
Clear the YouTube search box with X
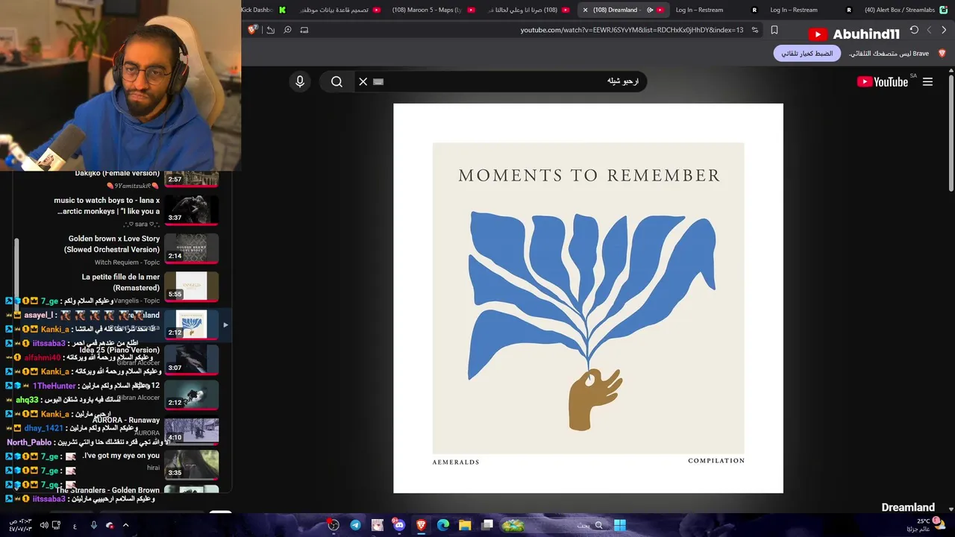363,82
